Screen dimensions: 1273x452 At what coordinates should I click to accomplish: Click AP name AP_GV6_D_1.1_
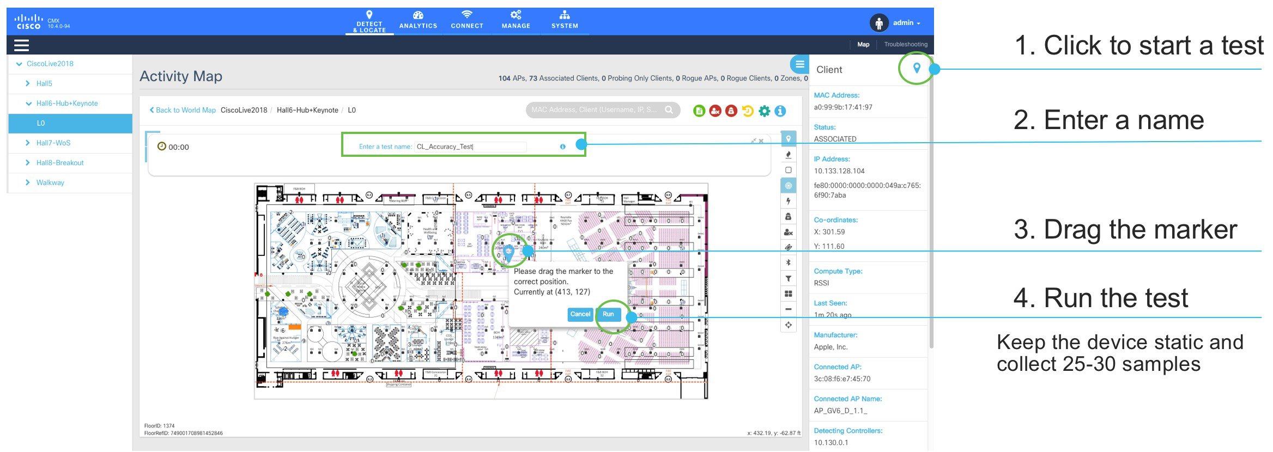point(840,411)
